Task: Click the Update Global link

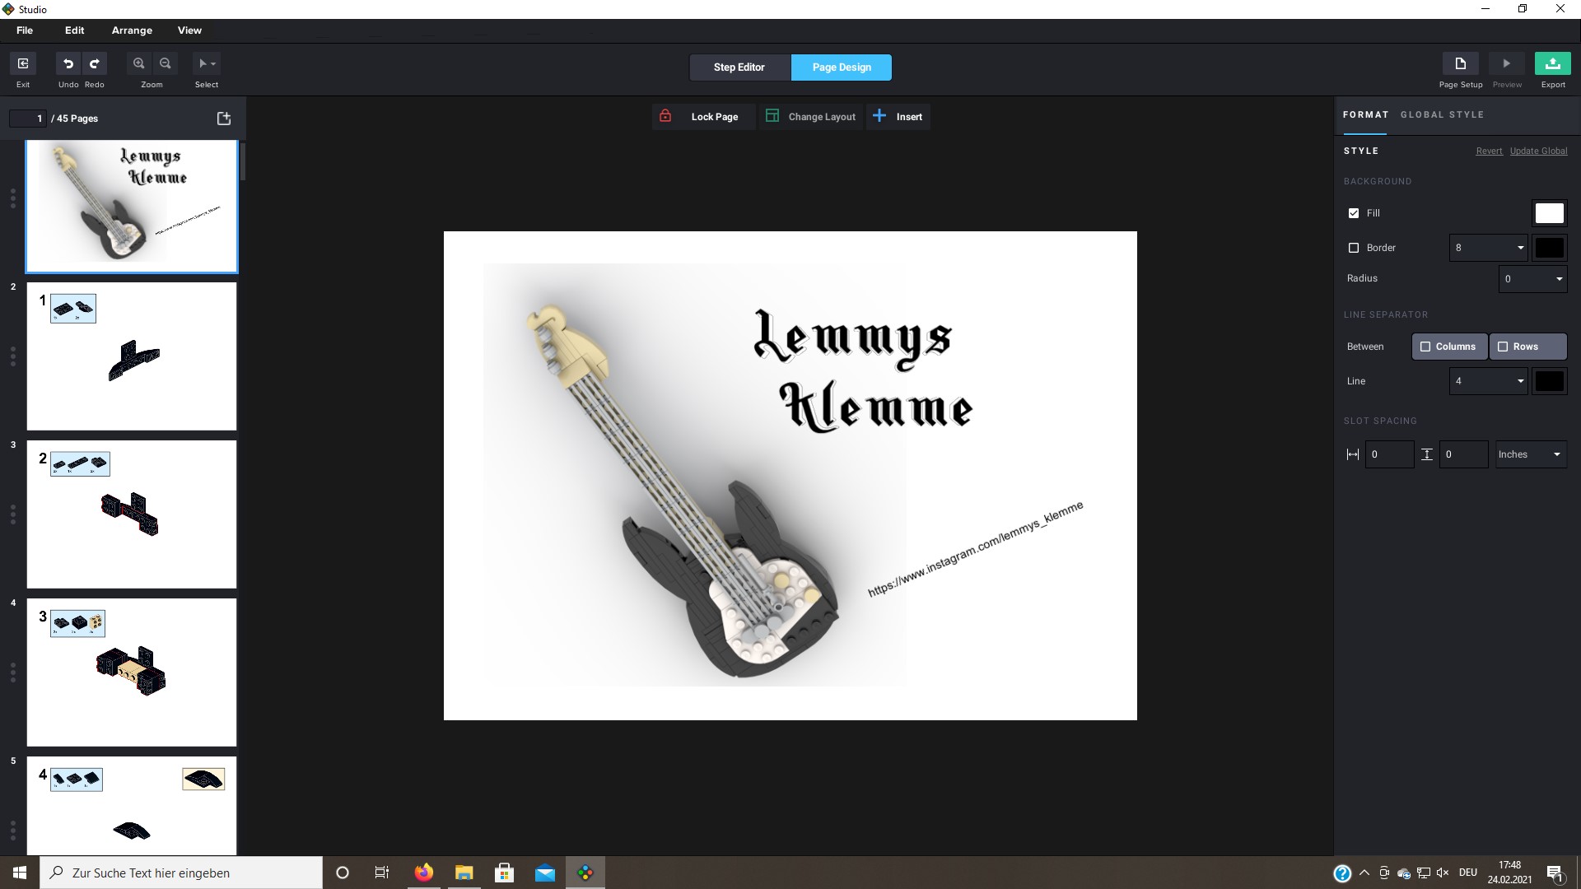Action: coord(1538,151)
